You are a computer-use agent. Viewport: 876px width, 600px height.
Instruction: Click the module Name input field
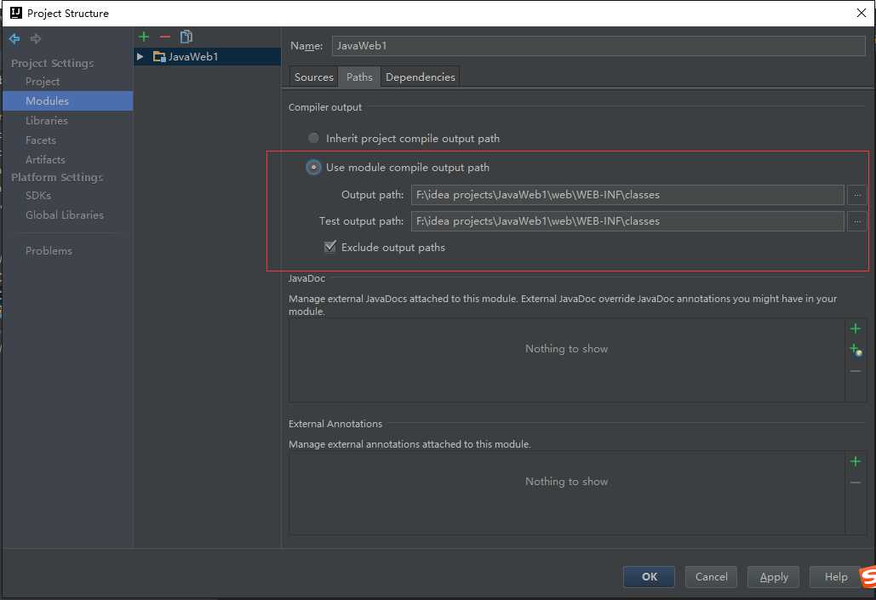pyautogui.click(x=598, y=46)
